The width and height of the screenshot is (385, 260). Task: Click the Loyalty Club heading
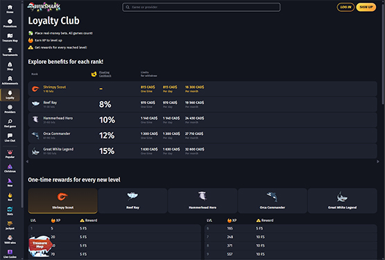click(54, 21)
